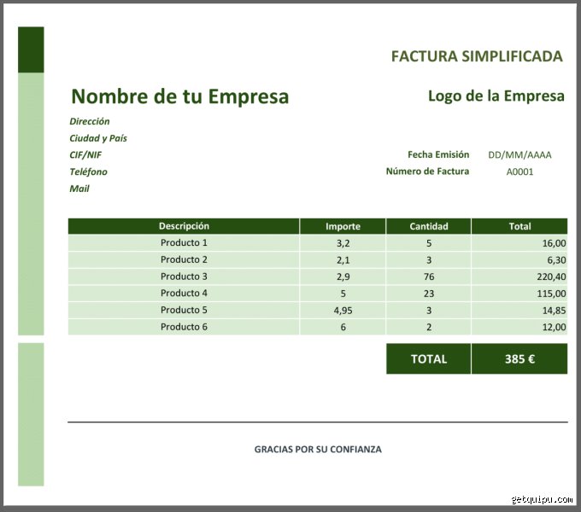Click the Producto 2 cell
The width and height of the screenshot is (581, 512).
[184, 259]
